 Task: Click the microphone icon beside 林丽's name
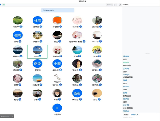click(41, 27)
